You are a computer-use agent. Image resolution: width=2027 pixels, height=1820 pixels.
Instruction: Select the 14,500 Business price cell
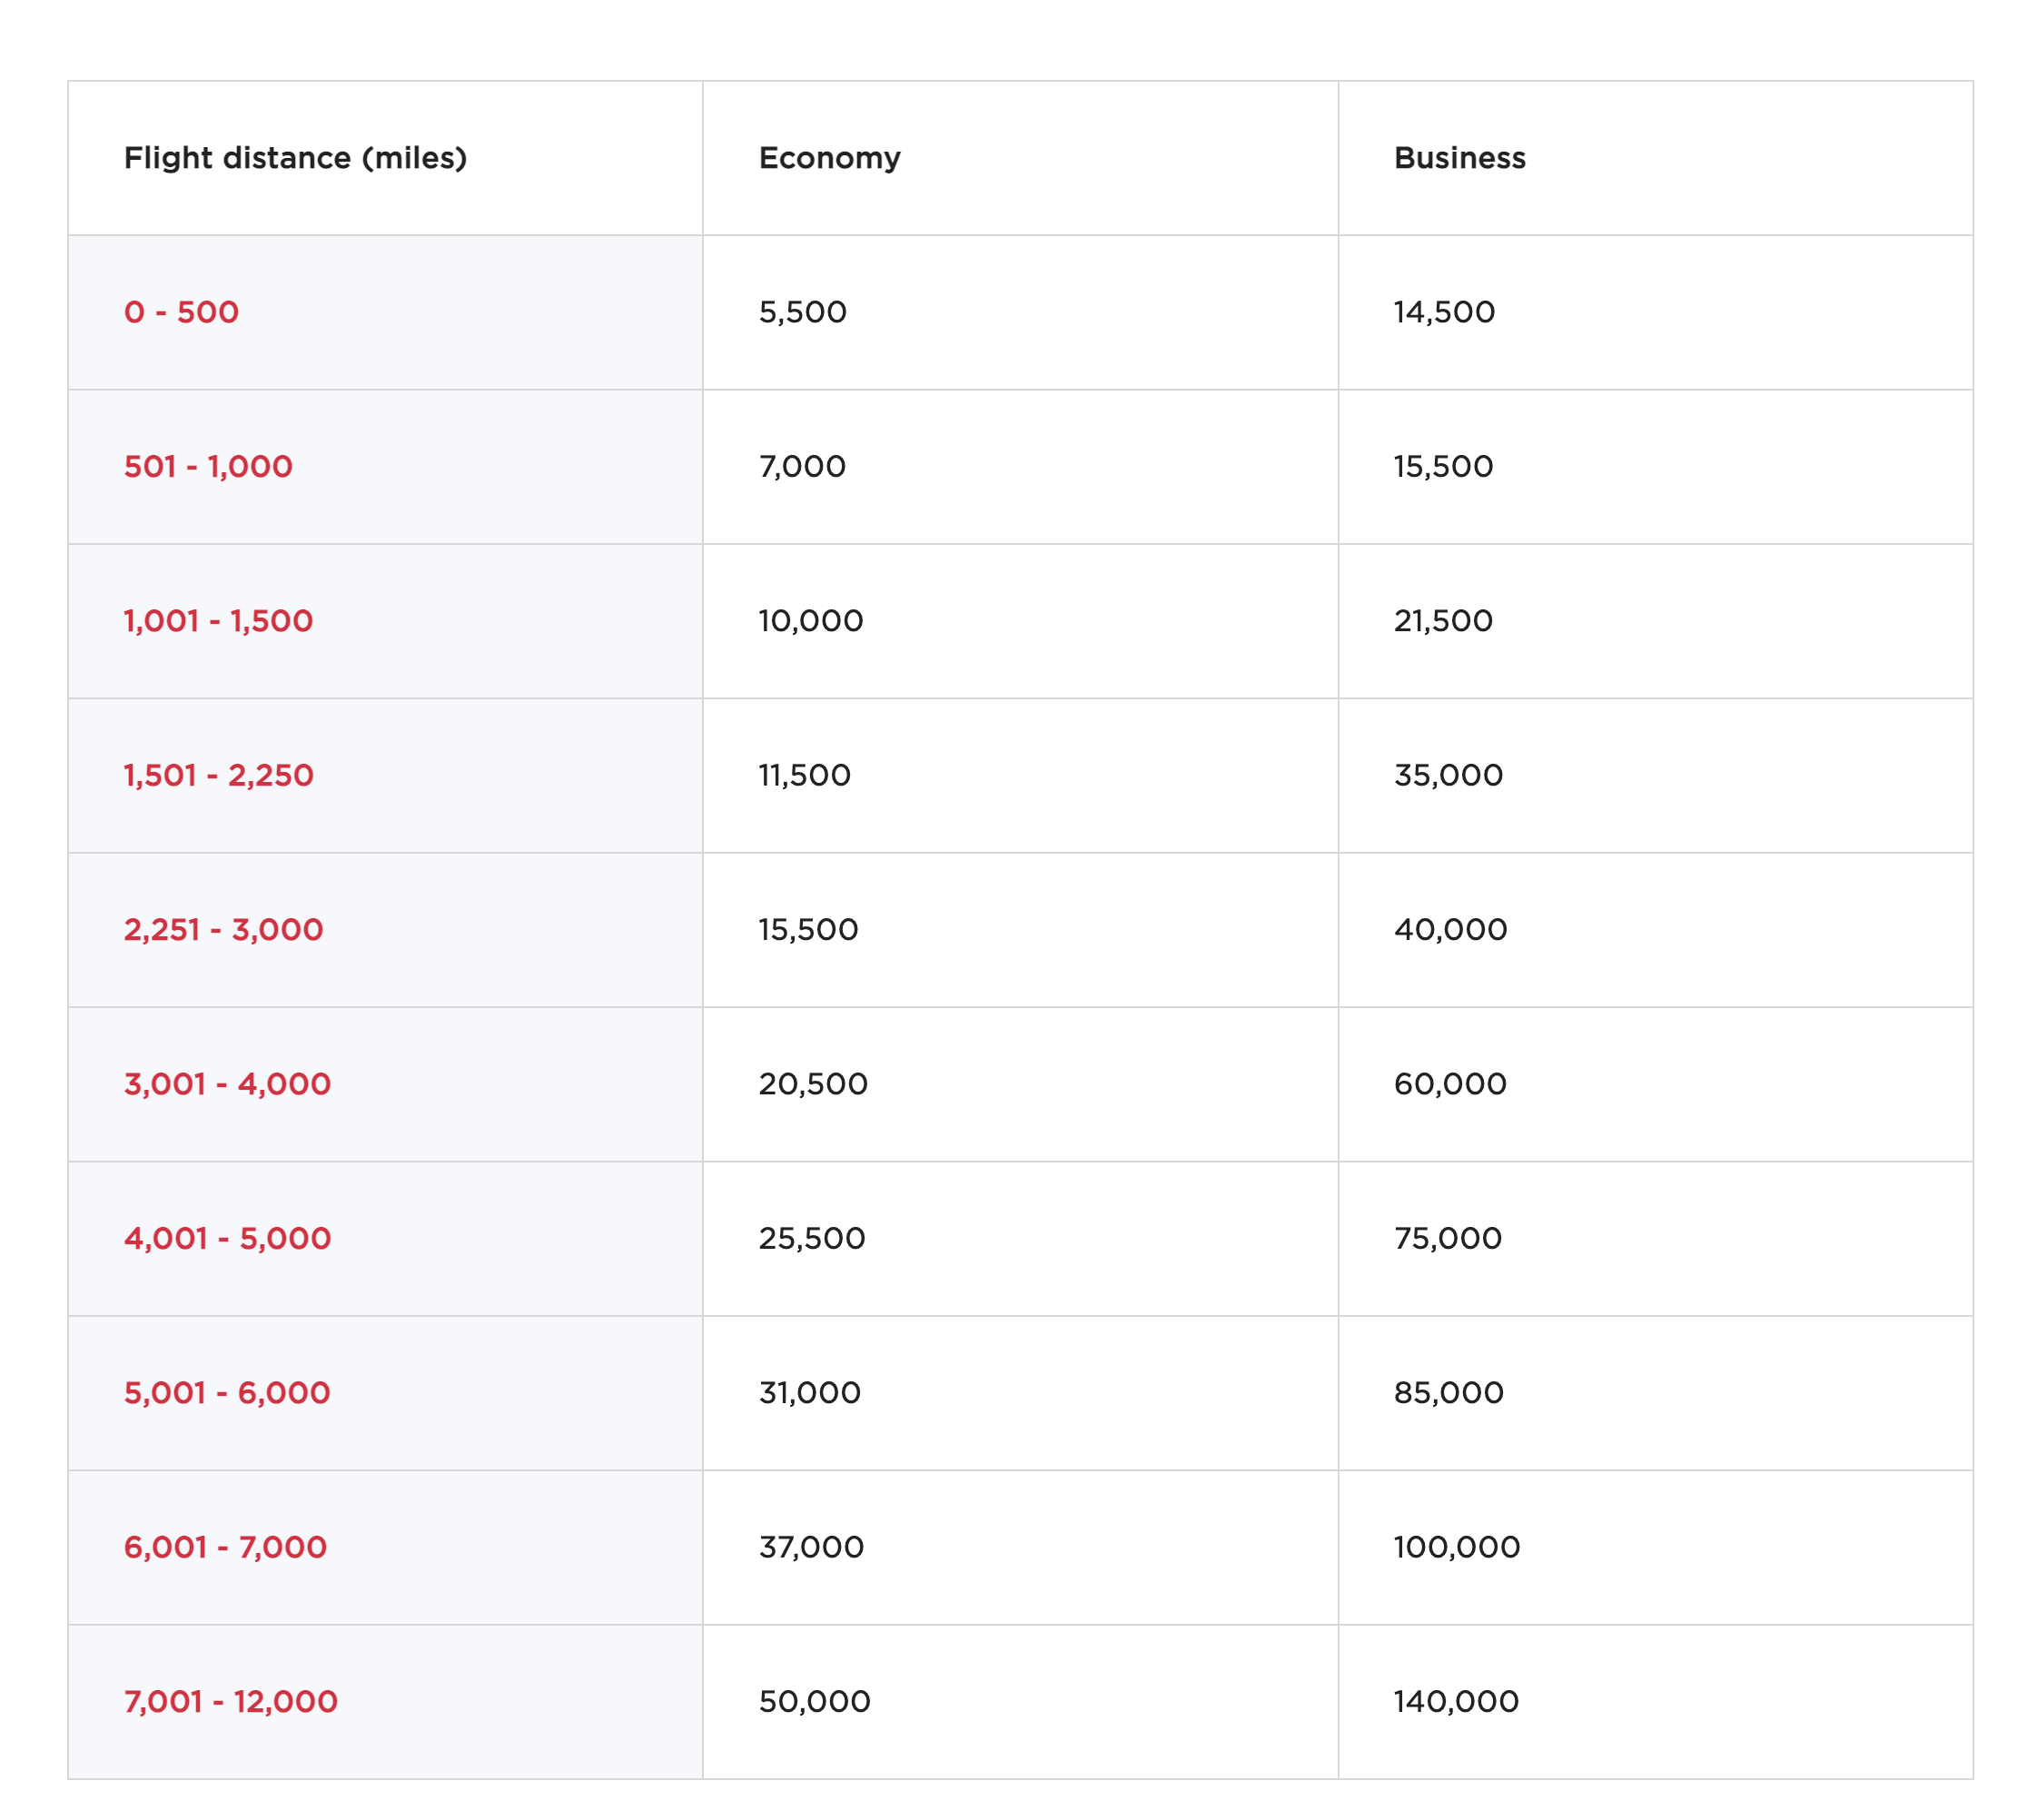coord(1443,312)
